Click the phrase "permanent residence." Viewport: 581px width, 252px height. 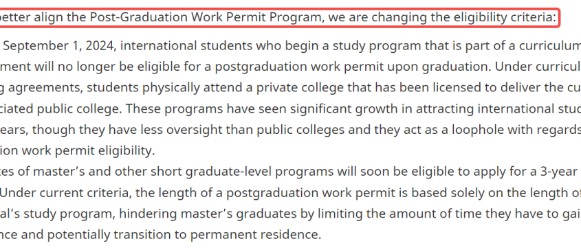tap(258, 235)
